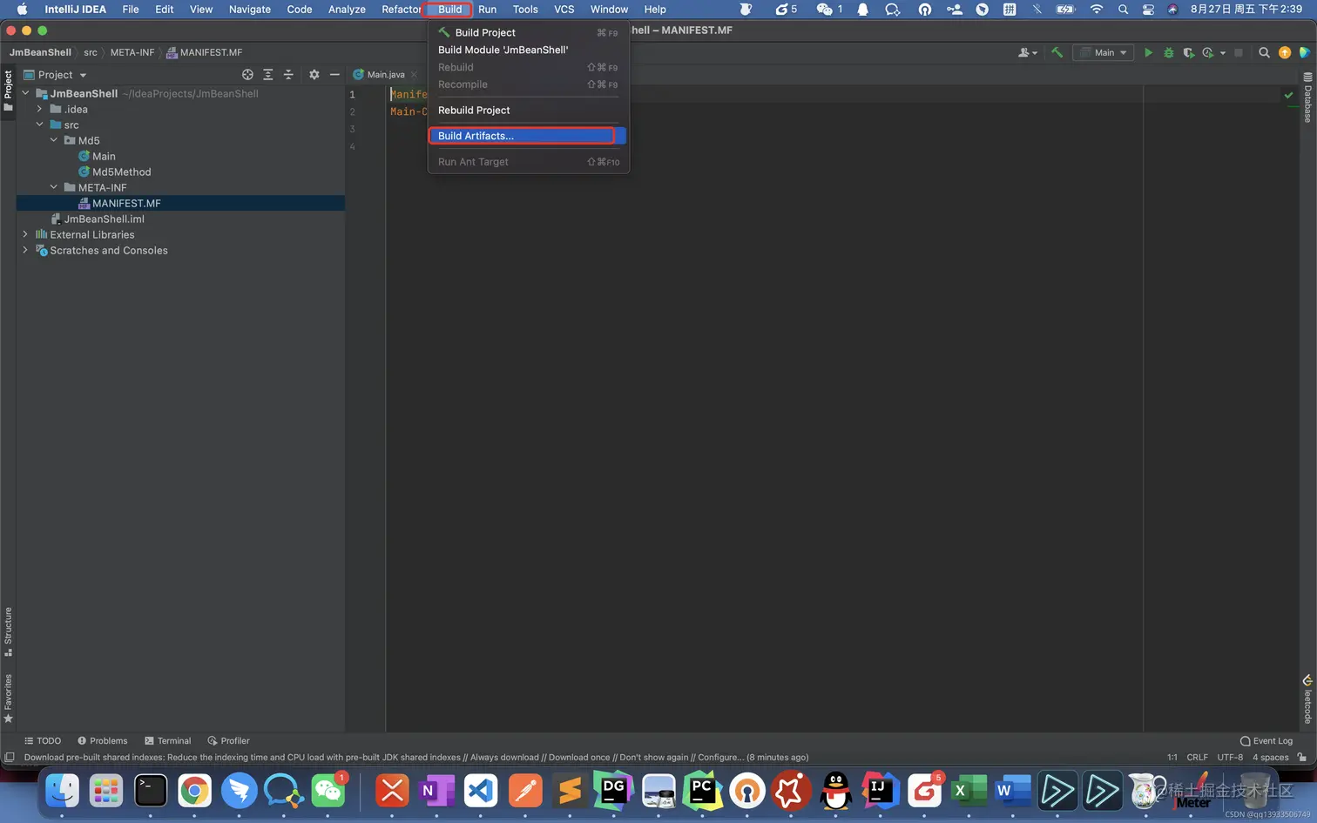Click the Profiler run icon in the toolbar
1317x823 pixels.
coord(1207,52)
